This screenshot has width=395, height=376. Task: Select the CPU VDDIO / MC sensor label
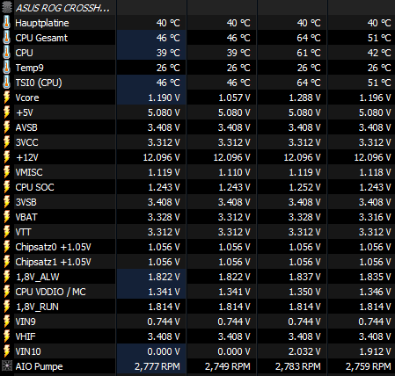pos(50,292)
